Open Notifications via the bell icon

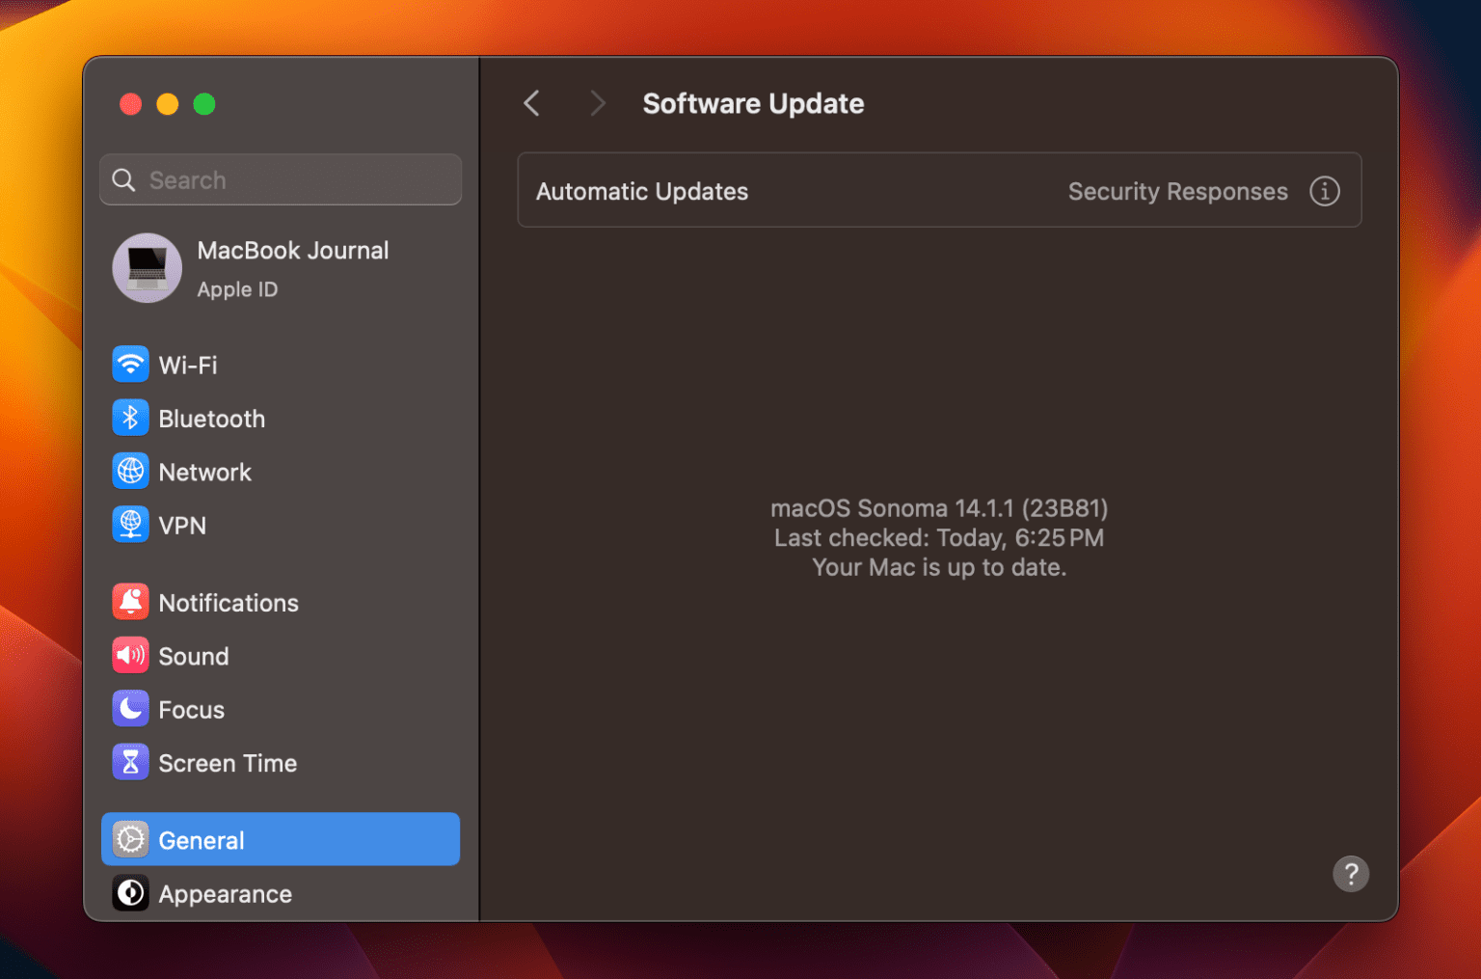click(130, 602)
